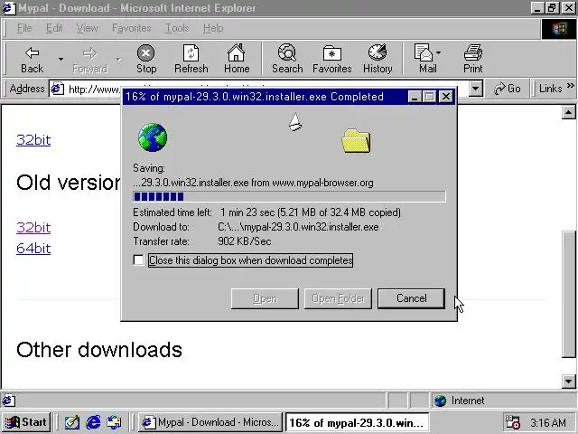Click the page scrollbar up arrow

tap(568, 112)
